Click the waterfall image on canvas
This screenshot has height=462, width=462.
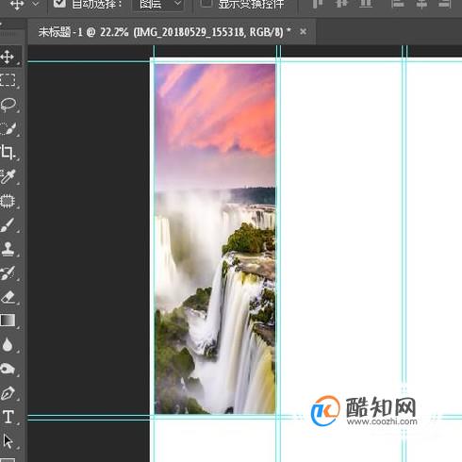pos(215,239)
